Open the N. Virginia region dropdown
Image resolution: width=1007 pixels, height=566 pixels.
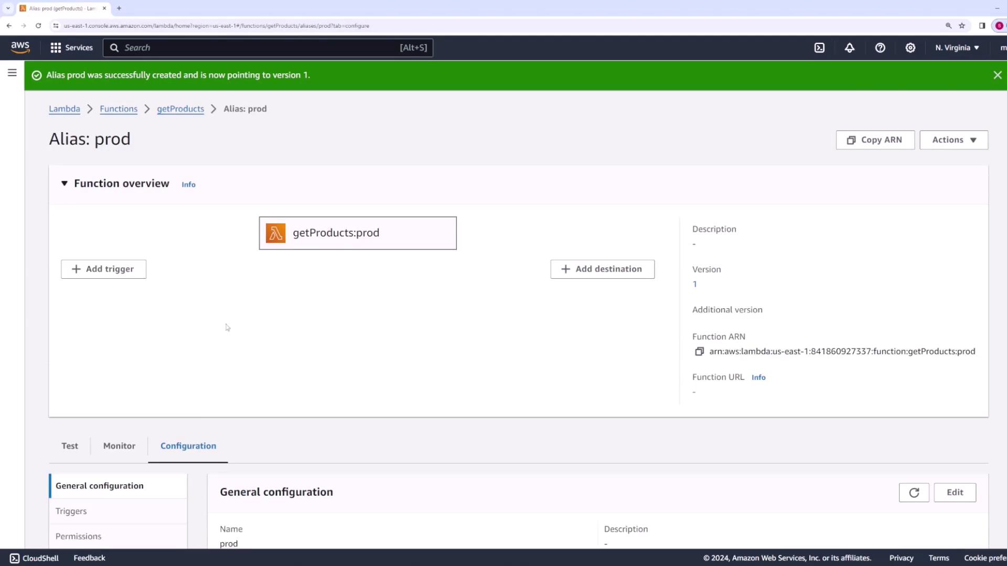pyautogui.click(x=957, y=48)
